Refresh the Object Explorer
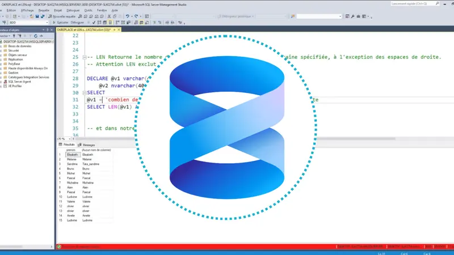The height and width of the screenshot is (255, 454). pos(36,36)
